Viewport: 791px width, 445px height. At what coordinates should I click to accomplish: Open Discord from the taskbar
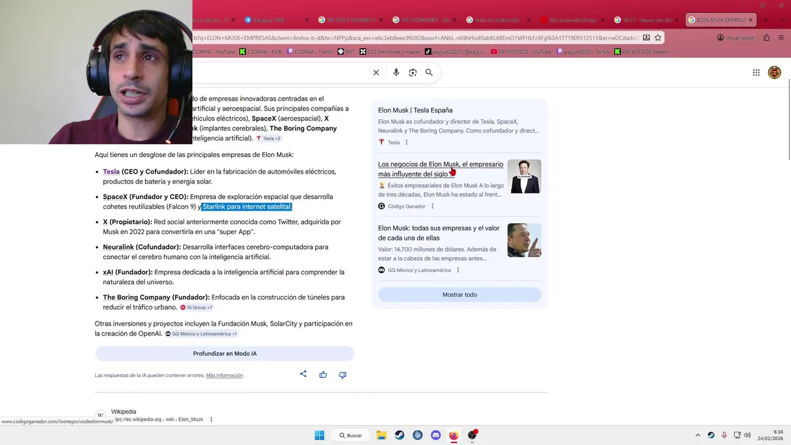point(436,435)
